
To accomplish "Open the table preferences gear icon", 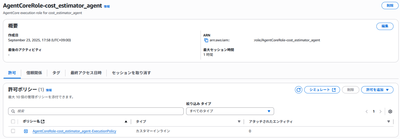I will (x=390, y=111).
